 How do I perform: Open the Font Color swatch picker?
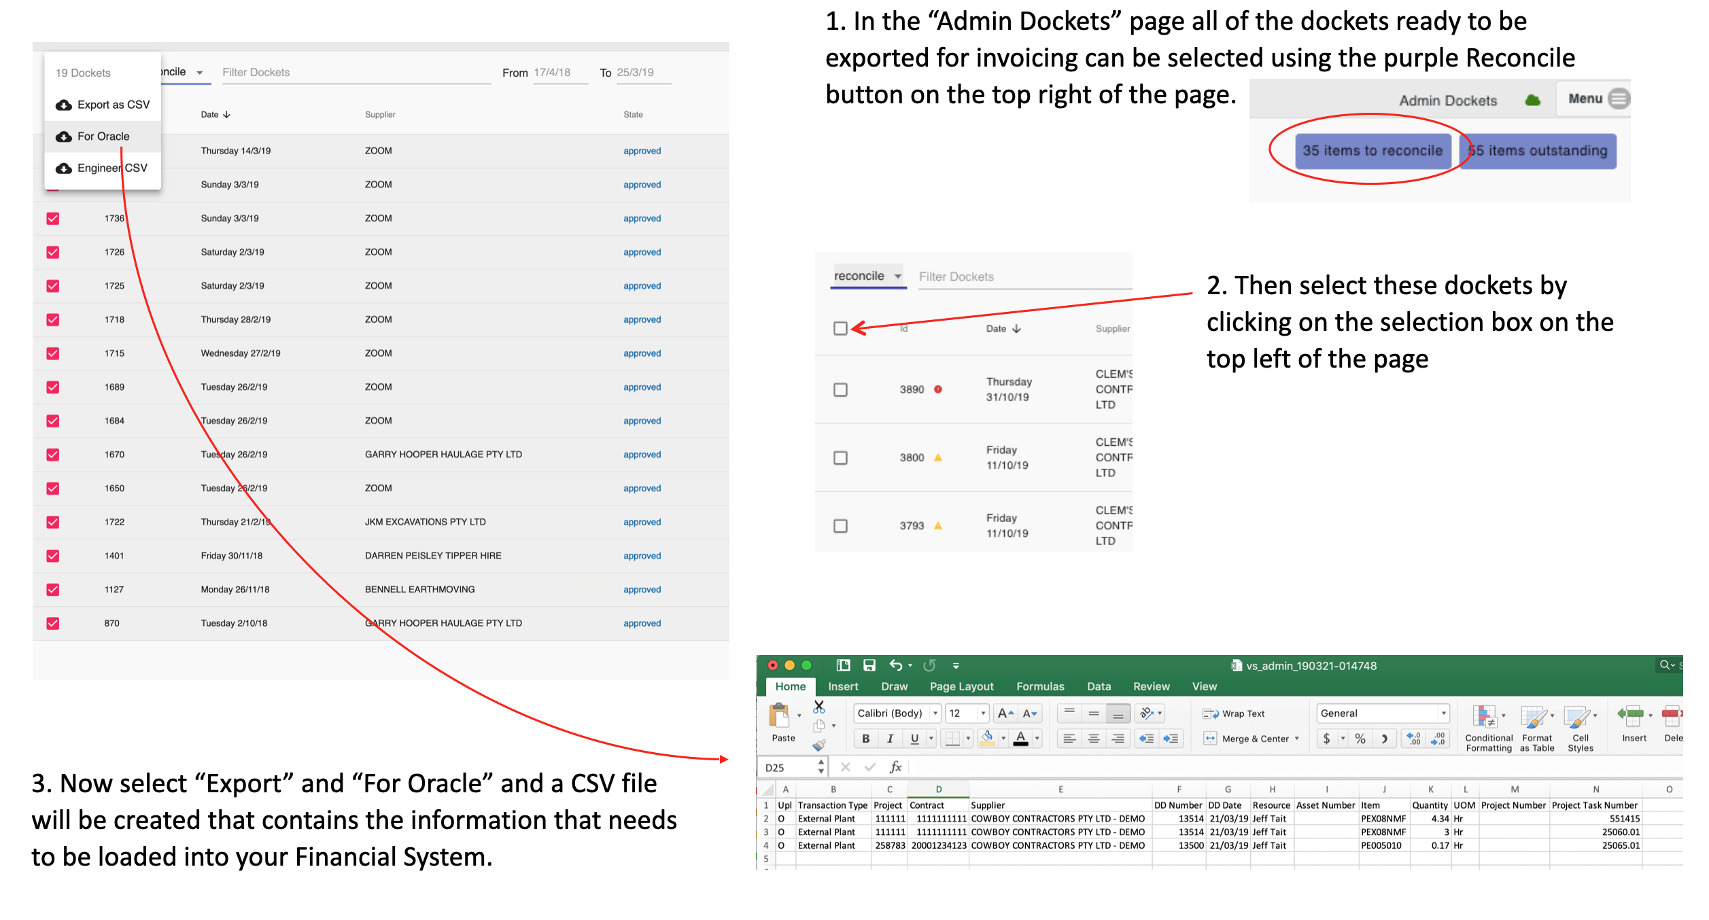pyautogui.click(x=1020, y=739)
